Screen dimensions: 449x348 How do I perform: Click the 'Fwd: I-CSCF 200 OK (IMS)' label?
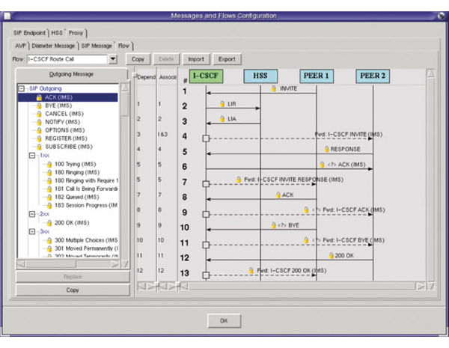[292, 271]
